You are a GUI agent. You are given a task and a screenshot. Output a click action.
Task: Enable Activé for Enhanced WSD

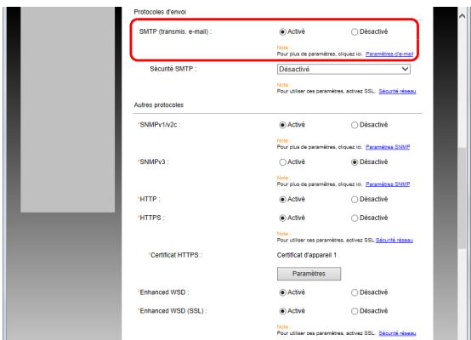coord(282,292)
